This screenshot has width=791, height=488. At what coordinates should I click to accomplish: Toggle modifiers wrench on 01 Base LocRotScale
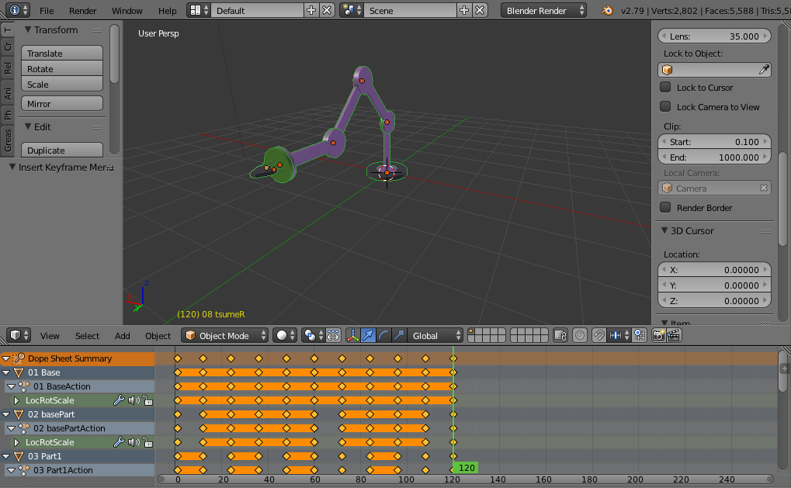click(119, 400)
